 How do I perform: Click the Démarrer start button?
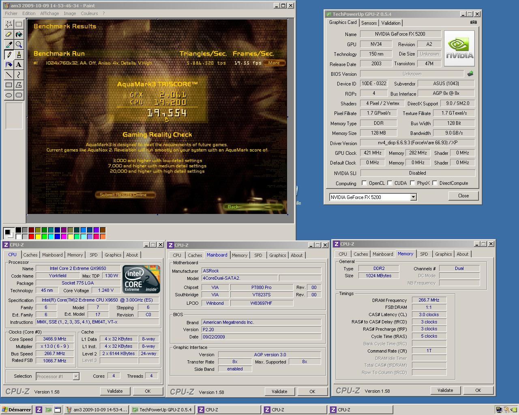pos(16,410)
